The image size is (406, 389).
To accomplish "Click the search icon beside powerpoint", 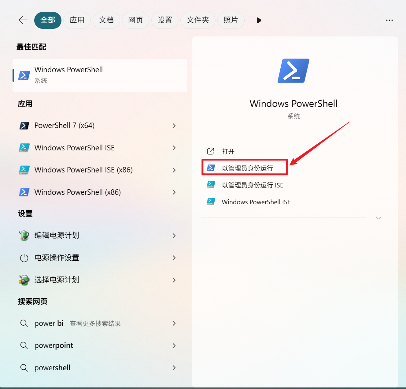I will tap(24, 346).
